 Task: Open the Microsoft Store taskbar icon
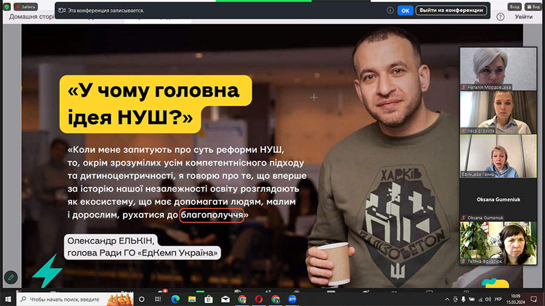pos(208,299)
